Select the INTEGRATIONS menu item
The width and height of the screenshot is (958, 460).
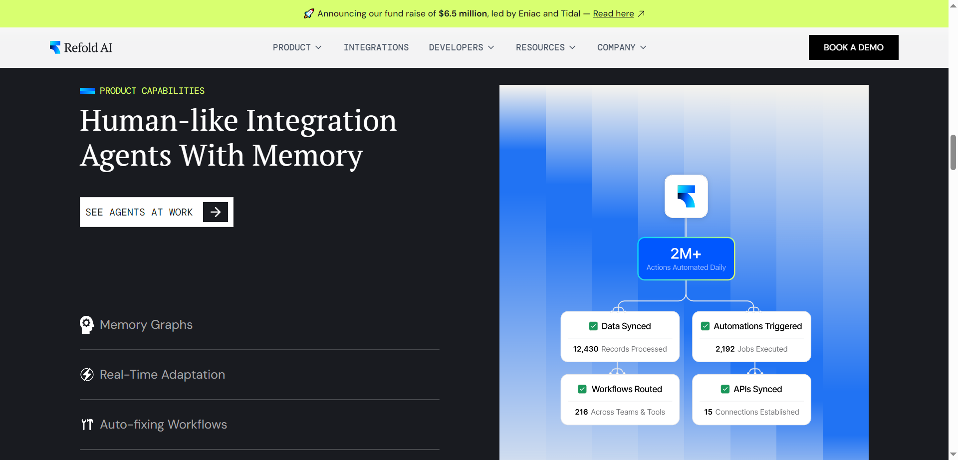coord(376,47)
